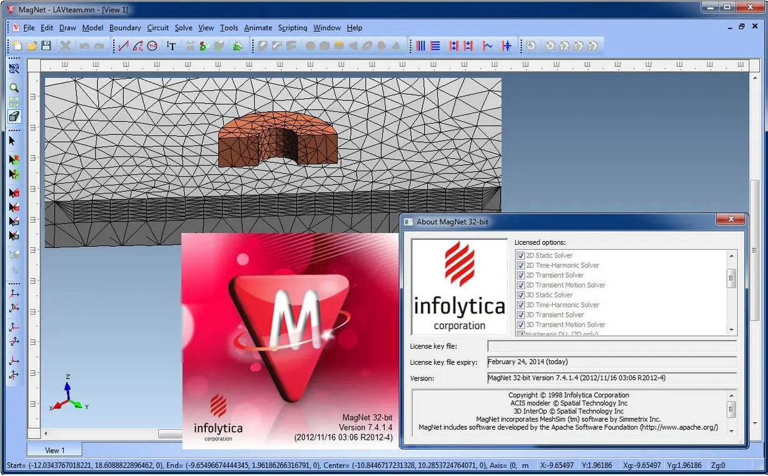Image resolution: width=768 pixels, height=476 pixels.
Task: Select the Add Arc drawing tool
Action: (x=138, y=46)
